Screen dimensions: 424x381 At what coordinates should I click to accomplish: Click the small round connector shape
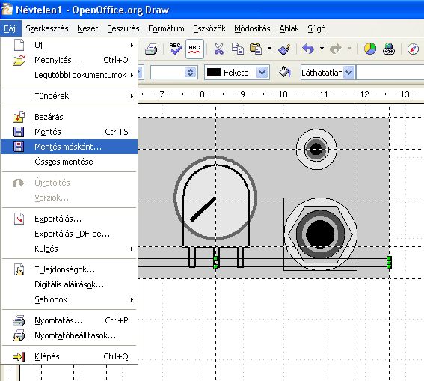pyautogui.click(x=316, y=149)
